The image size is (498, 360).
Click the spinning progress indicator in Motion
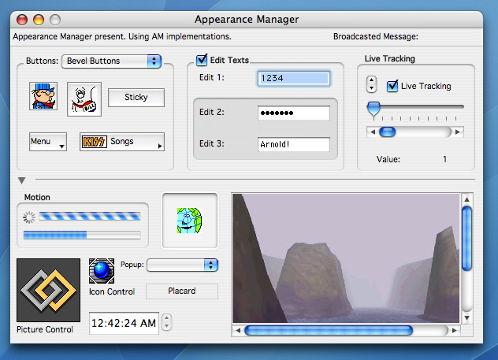(30, 217)
